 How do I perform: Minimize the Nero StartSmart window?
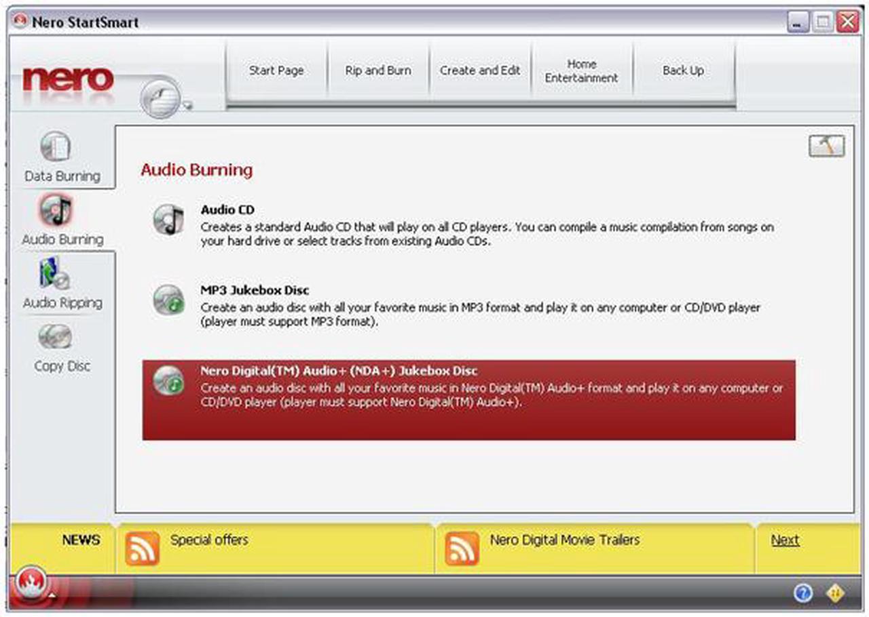coord(798,23)
